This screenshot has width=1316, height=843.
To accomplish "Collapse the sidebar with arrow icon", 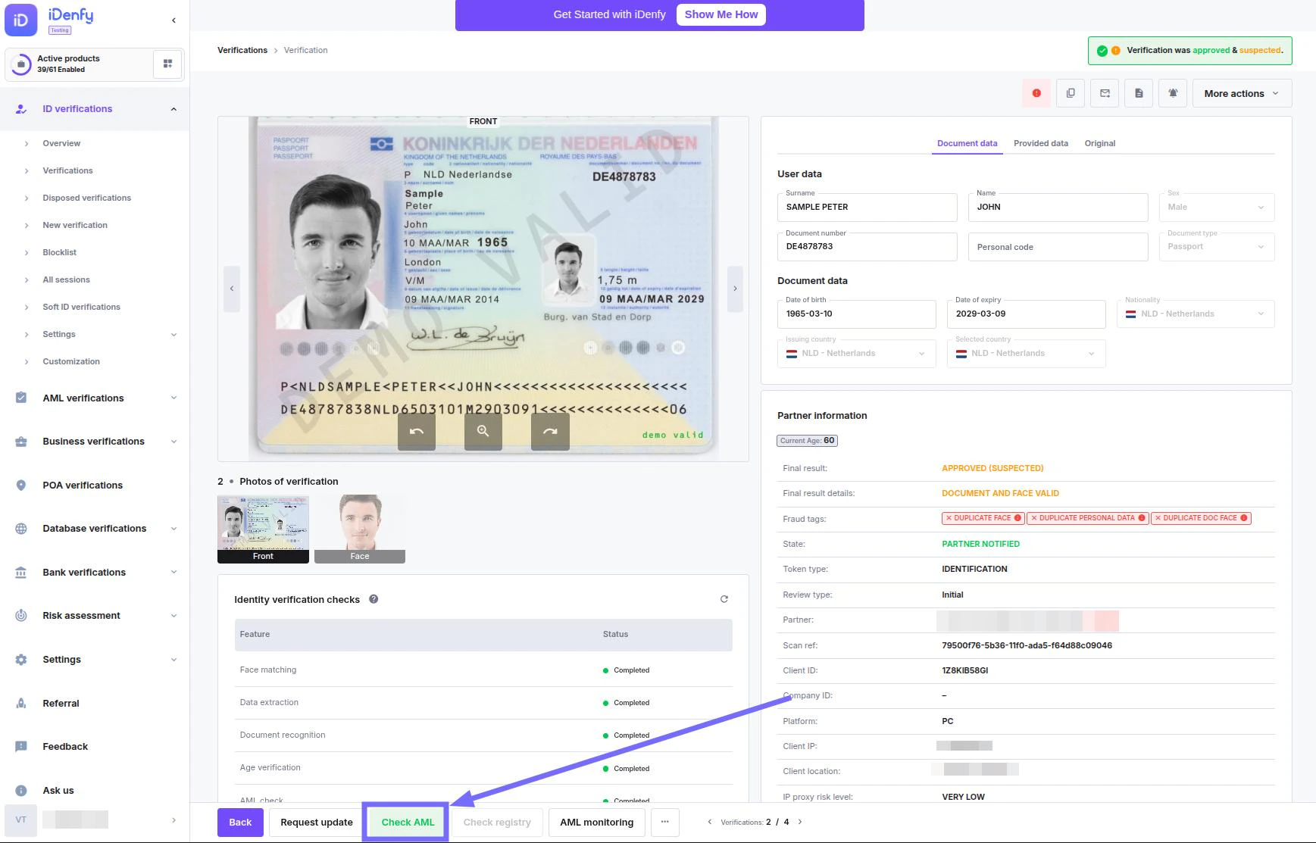I will pos(173,20).
